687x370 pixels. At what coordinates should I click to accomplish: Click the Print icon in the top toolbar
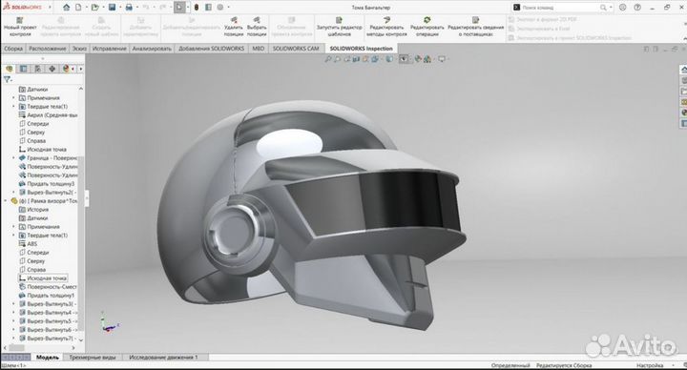click(x=129, y=7)
